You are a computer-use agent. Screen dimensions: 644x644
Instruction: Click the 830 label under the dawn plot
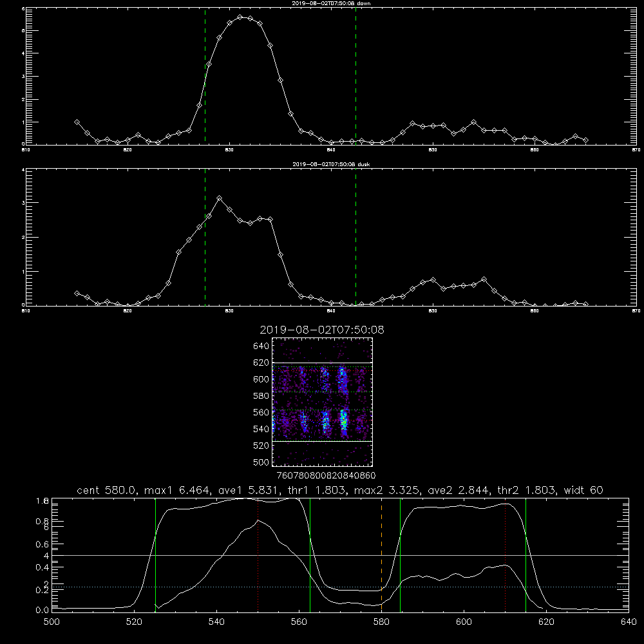(230, 150)
